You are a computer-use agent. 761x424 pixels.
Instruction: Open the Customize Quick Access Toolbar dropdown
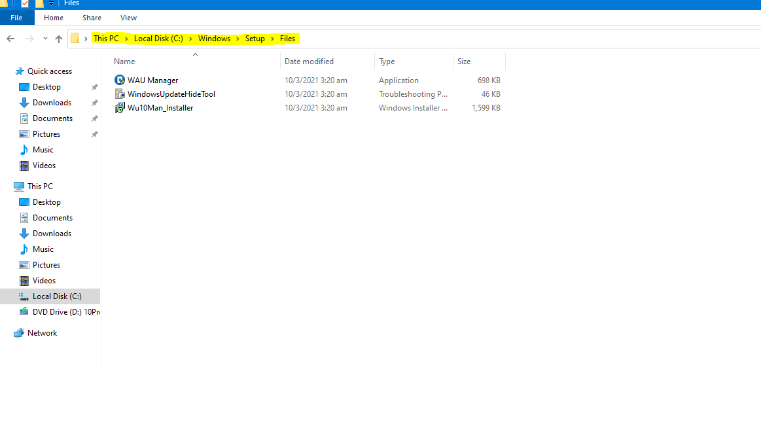[x=51, y=3]
